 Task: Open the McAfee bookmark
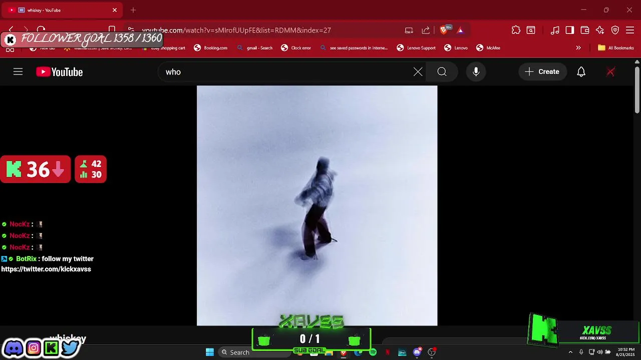tap(488, 48)
